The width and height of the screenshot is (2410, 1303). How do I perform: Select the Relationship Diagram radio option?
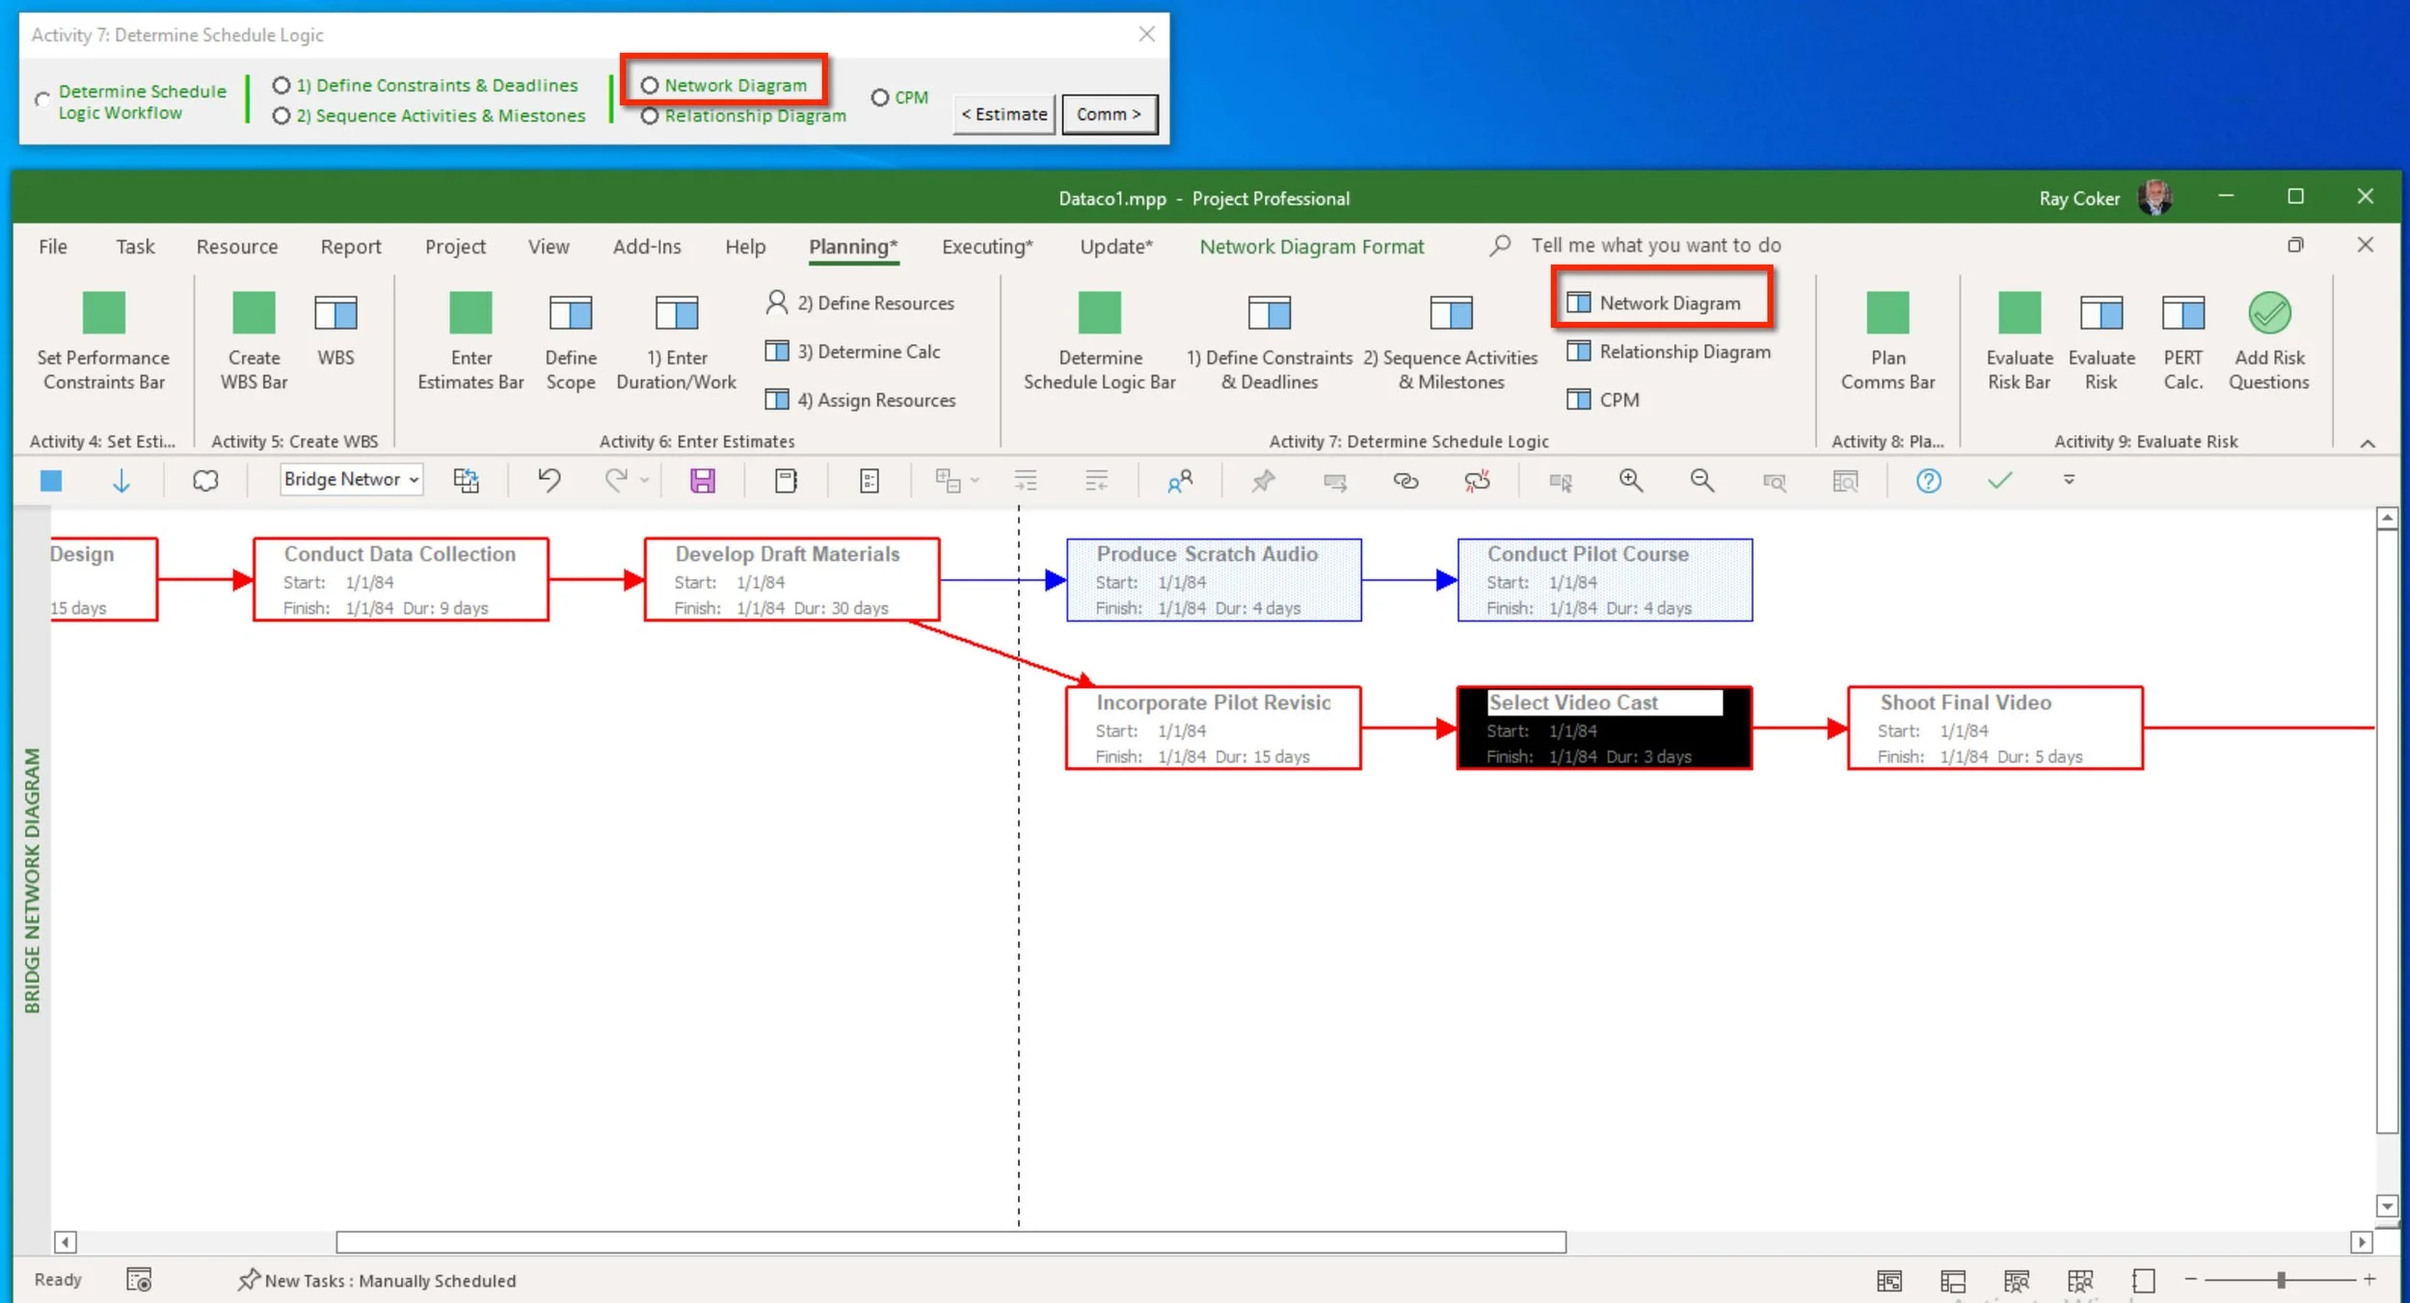click(650, 116)
